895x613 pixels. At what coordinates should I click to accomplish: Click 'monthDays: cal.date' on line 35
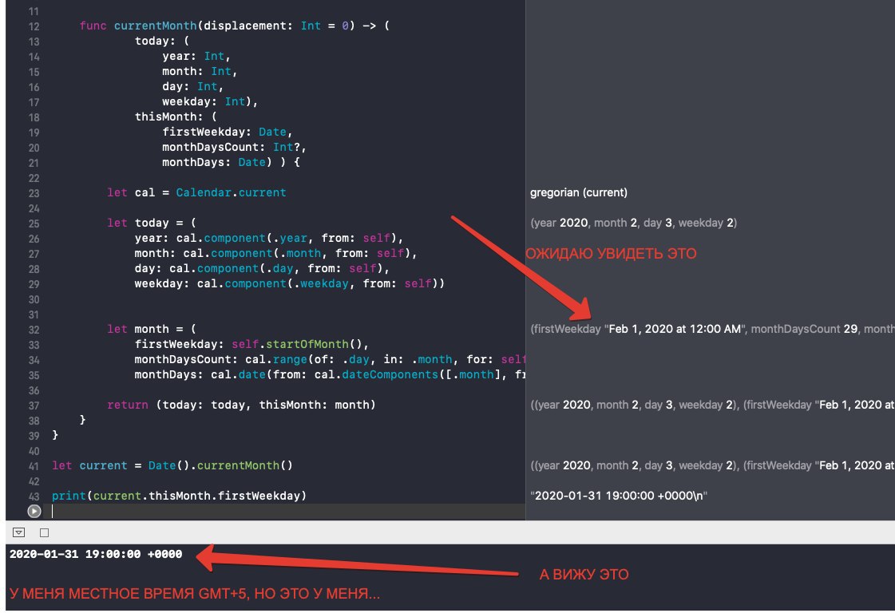[x=200, y=374]
